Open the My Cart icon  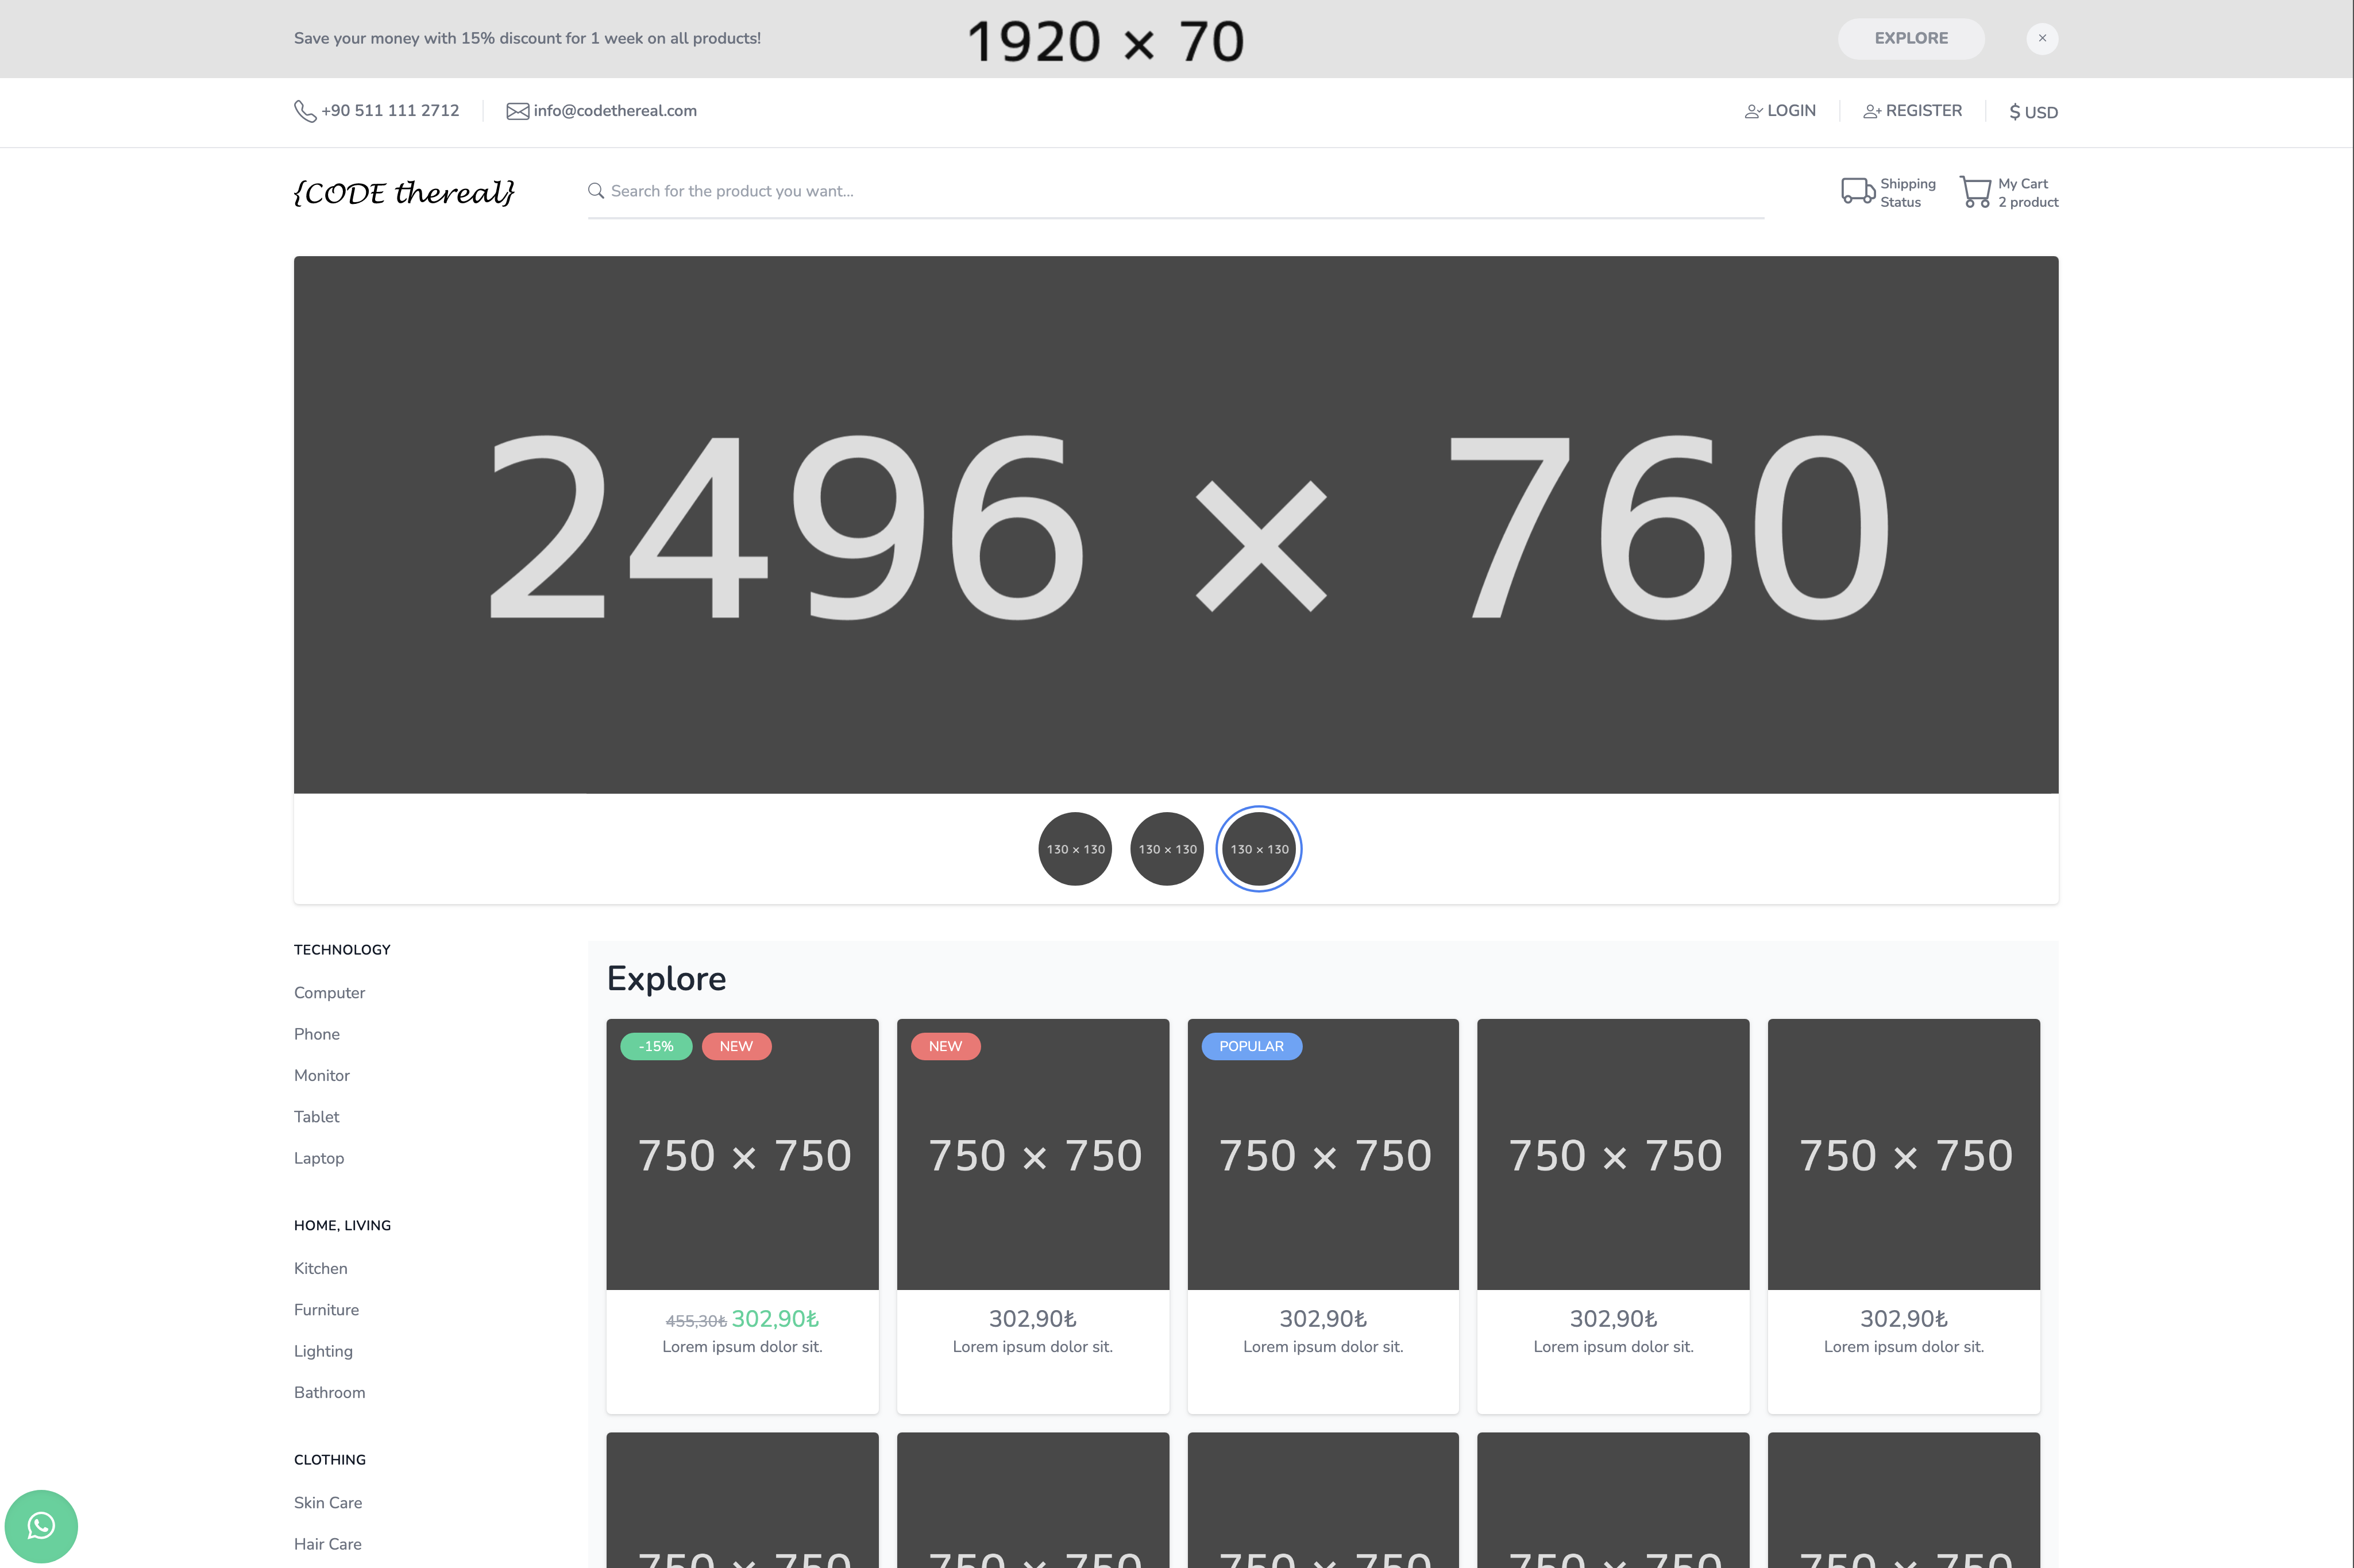[x=1975, y=192]
